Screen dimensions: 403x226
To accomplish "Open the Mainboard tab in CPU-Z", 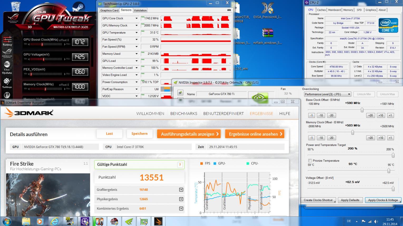I will 334,10.
